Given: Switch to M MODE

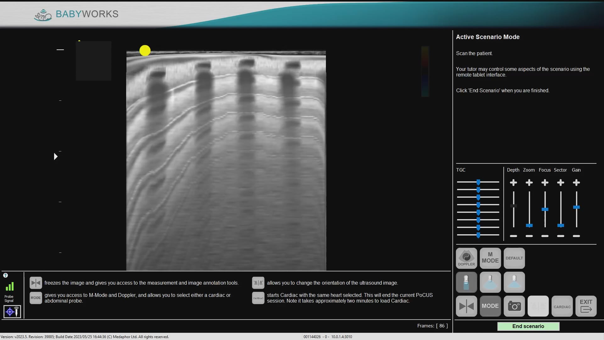Looking at the screenshot, I should tap(490, 258).
